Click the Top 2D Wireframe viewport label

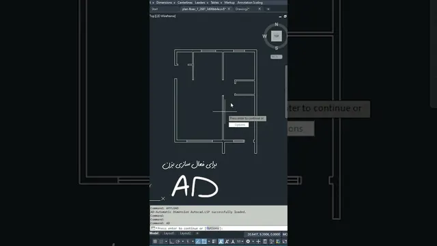click(x=163, y=16)
